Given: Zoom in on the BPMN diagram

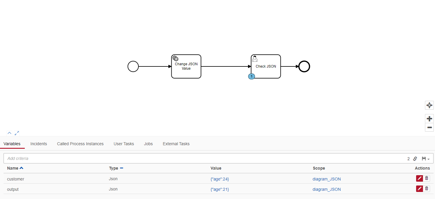Looking at the screenshot, I should 429,119.
